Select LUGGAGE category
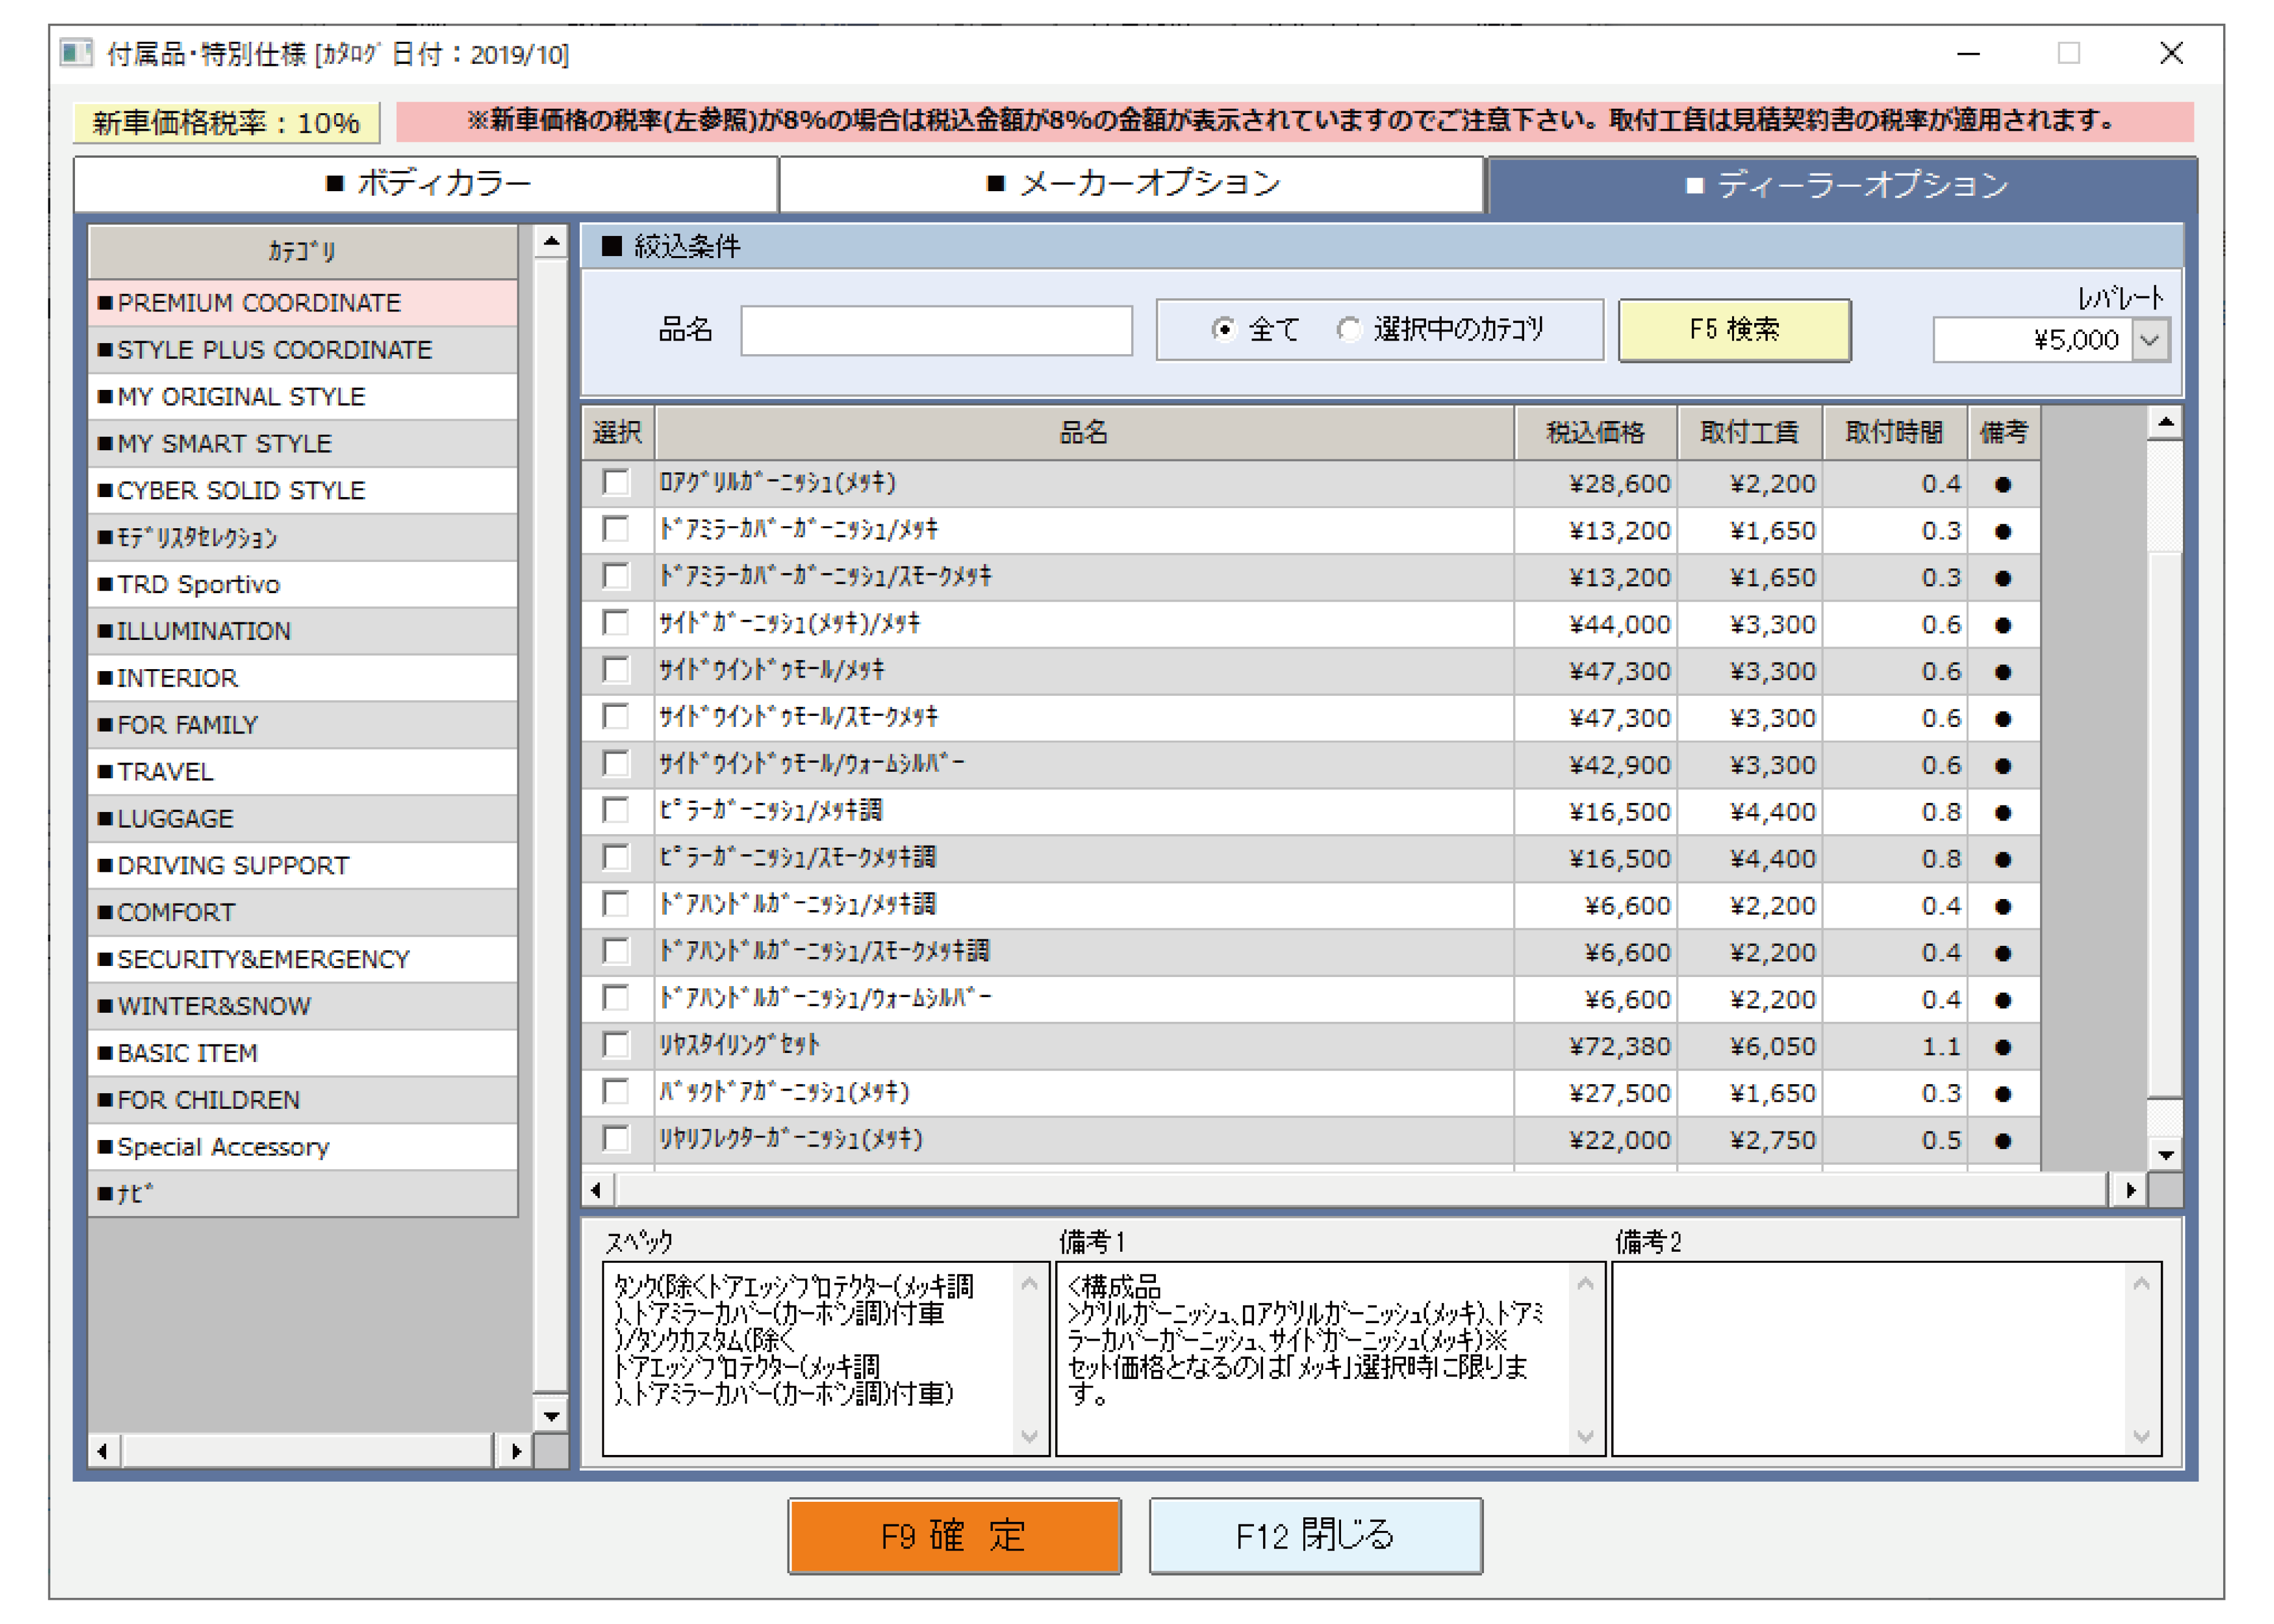The width and height of the screenshot is (2274, 1624). click(303, 819)
